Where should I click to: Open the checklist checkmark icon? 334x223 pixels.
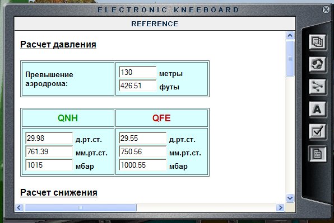coord(318,131)
